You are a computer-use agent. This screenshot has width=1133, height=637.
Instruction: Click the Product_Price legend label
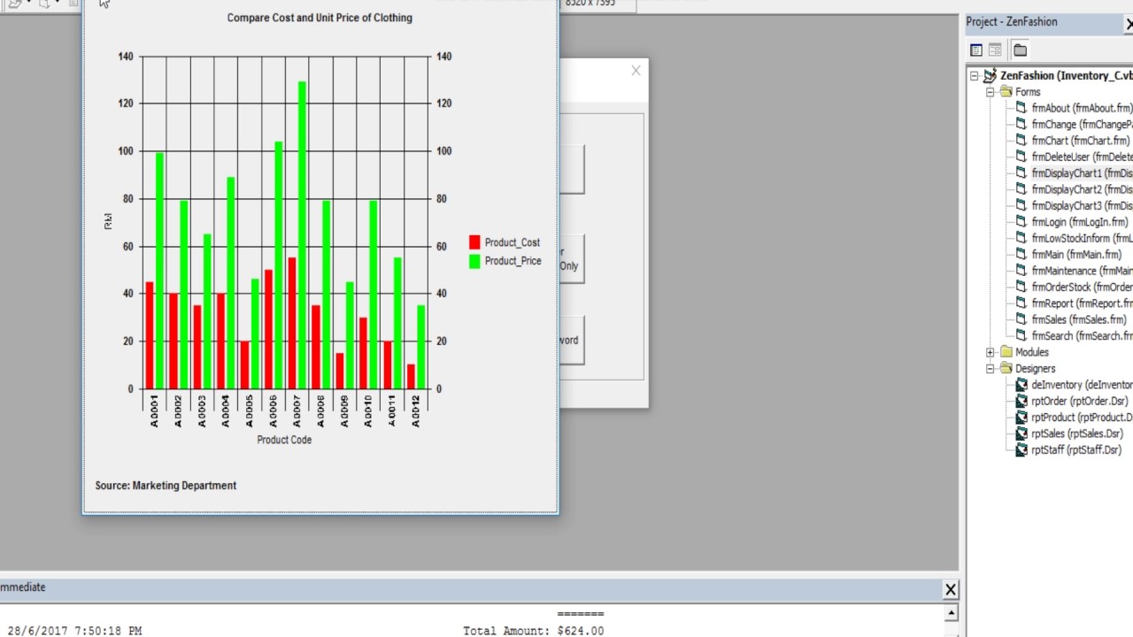513,261
